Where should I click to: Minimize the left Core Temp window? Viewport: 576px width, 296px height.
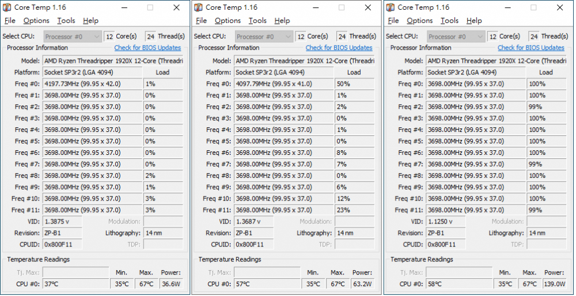125,7
